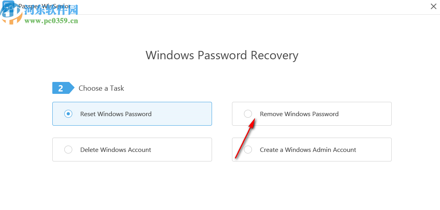Select the Reset Windows Password radio button
440x210 pixels.
pyautogui.click(x=68, y=114)
